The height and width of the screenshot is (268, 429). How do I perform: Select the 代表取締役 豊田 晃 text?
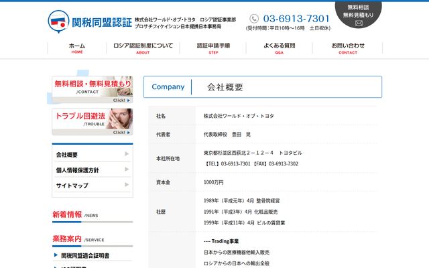point(227,134)
